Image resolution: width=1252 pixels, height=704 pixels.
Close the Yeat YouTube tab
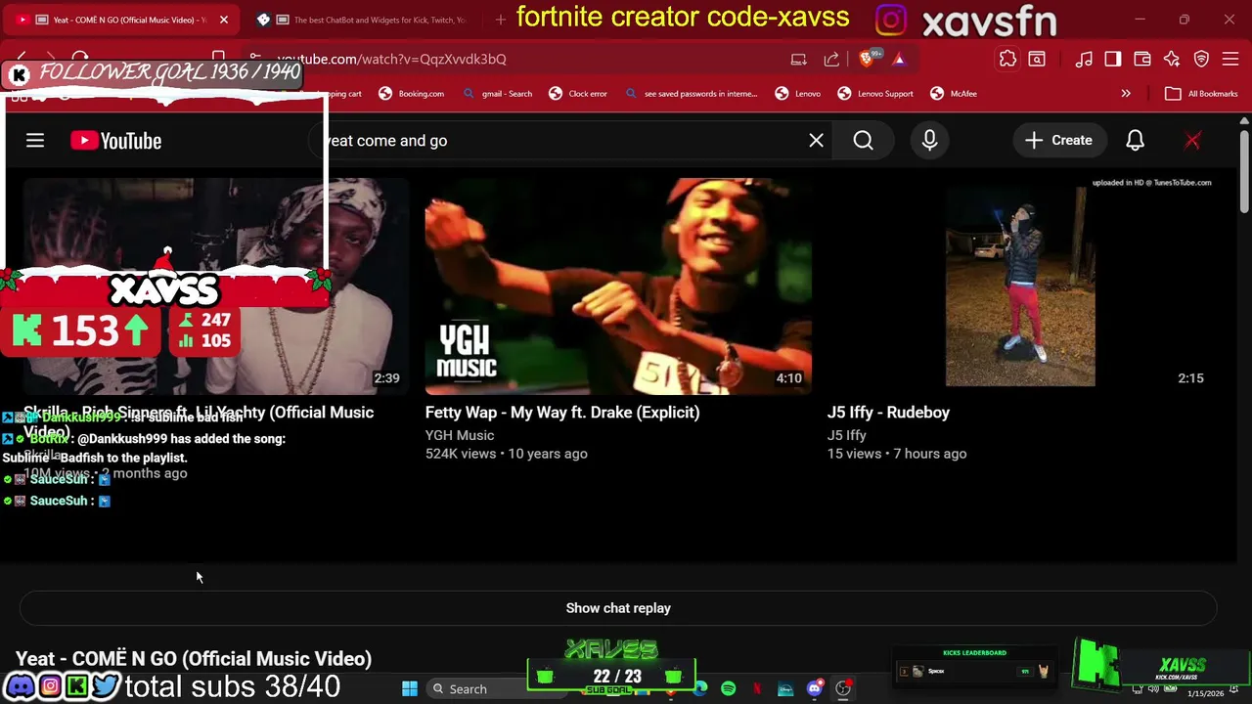coord(224,20)
